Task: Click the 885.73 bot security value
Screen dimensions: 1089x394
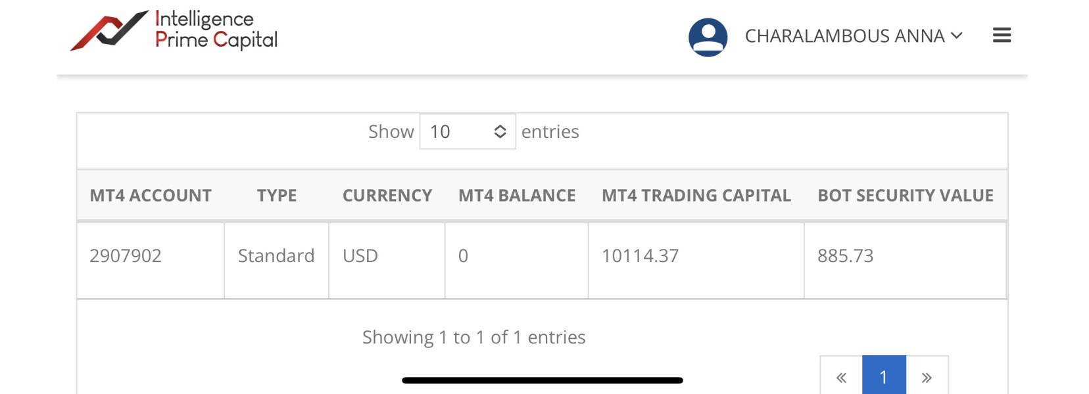Action: tap(845, 256)
